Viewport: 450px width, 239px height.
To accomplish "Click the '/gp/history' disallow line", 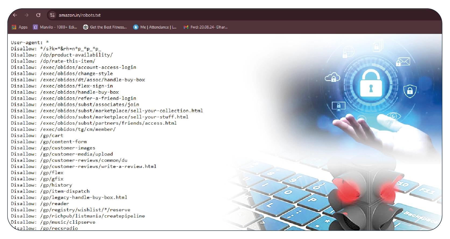I will [41, 185].
